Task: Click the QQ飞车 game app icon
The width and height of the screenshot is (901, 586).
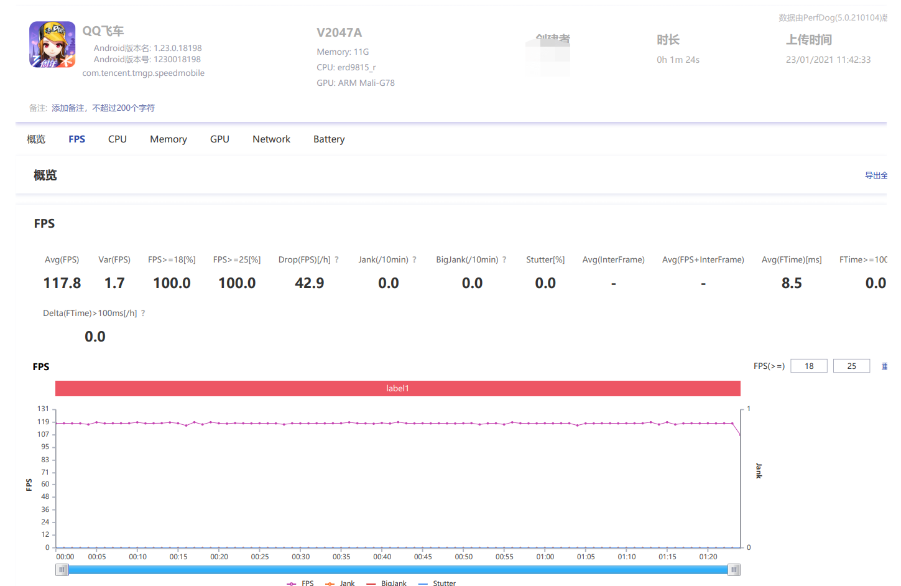Action: [x=52, y=45]
